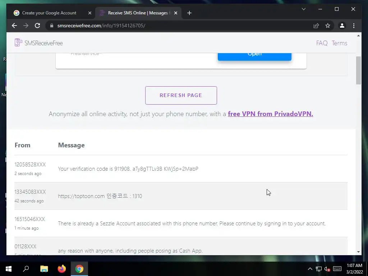Screen dimensions: 368x276
Task: Click the From column header
Action: [23, 145]
